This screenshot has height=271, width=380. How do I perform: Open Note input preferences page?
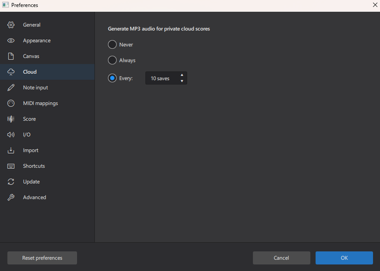coord(47,87)
